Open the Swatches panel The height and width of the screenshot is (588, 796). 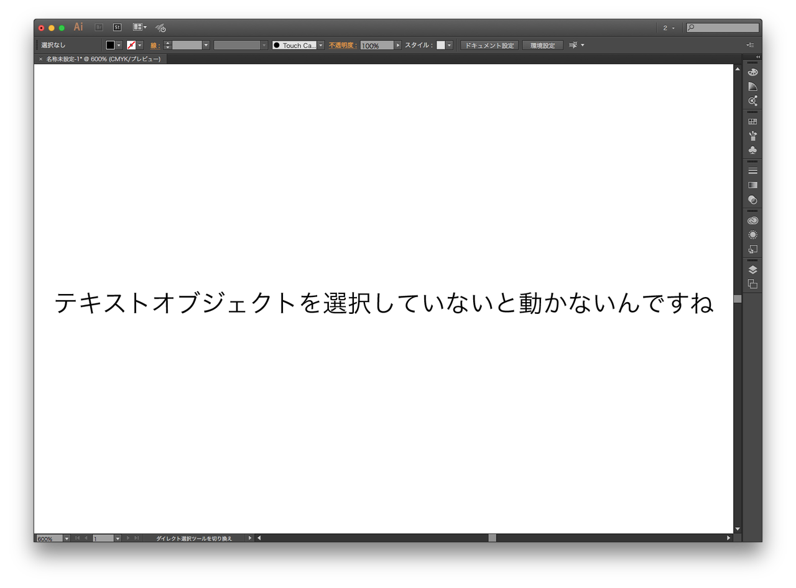tap(752, 120)
